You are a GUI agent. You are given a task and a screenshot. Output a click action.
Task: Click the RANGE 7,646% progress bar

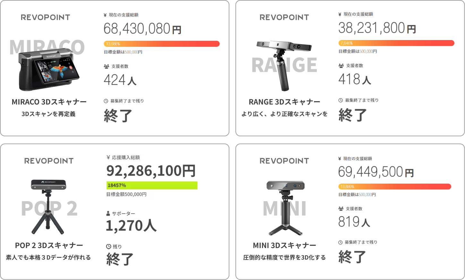pyautogui.click(x=396, y=43)
